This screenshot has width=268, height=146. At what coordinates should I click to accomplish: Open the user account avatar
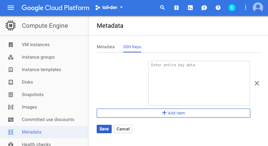pos(258,8)
